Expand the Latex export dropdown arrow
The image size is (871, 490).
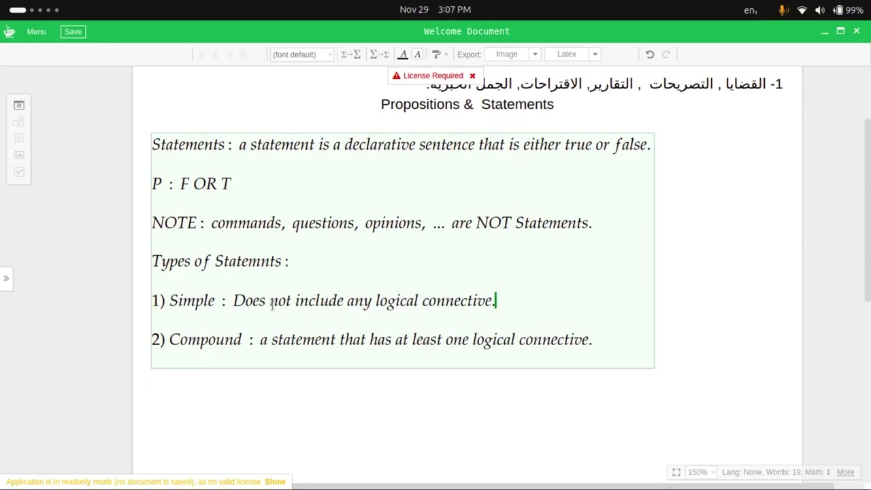(x=595, y=54)
